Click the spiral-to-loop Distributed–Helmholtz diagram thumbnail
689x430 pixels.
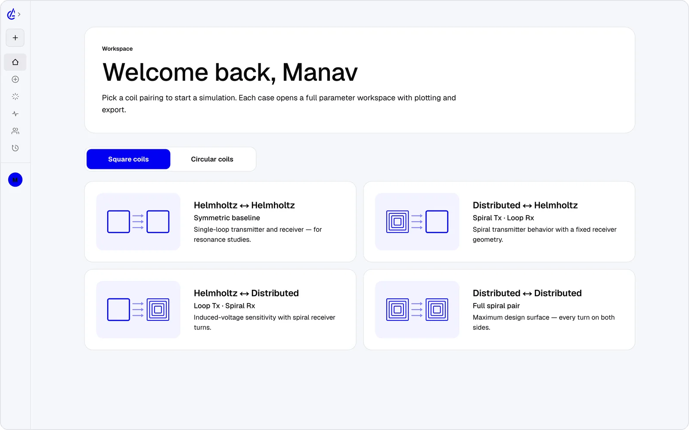tap(417, 221)
